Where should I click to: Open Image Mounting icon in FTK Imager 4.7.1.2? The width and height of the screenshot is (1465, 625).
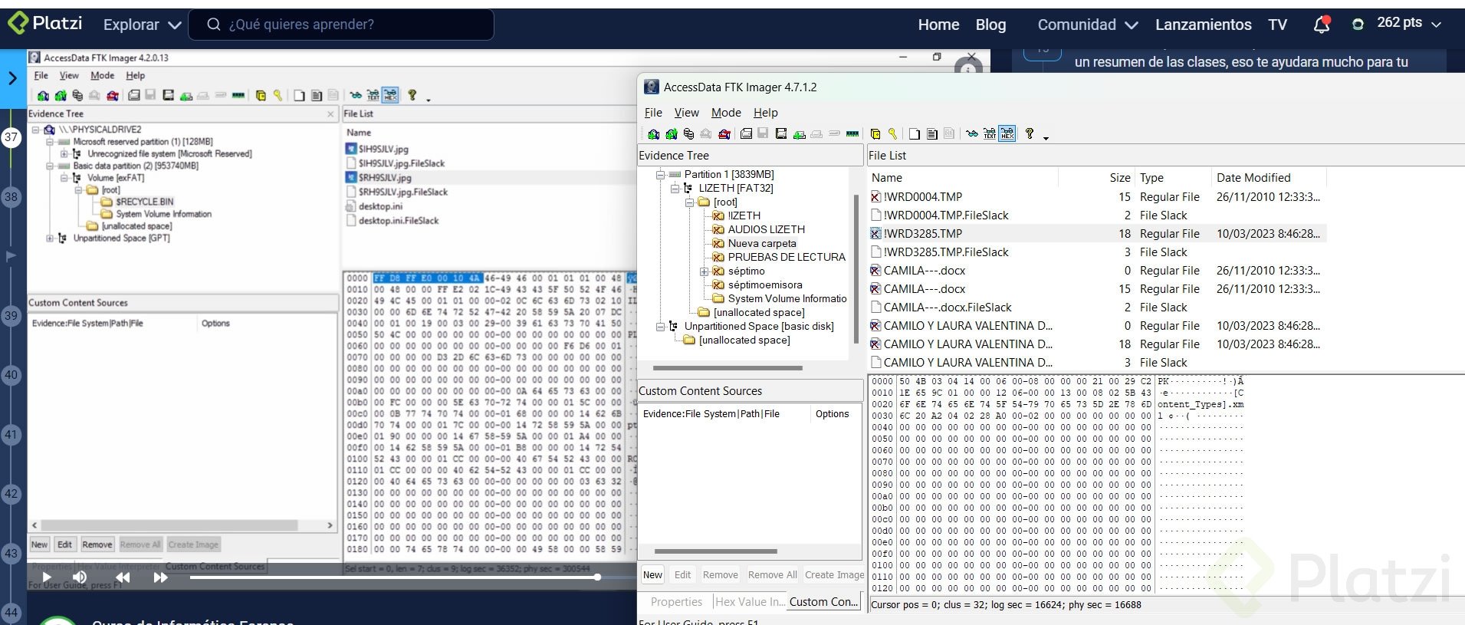(x=688, y=133)
